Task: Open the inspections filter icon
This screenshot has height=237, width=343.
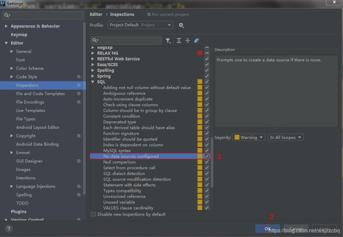Action: click(168, 41)
